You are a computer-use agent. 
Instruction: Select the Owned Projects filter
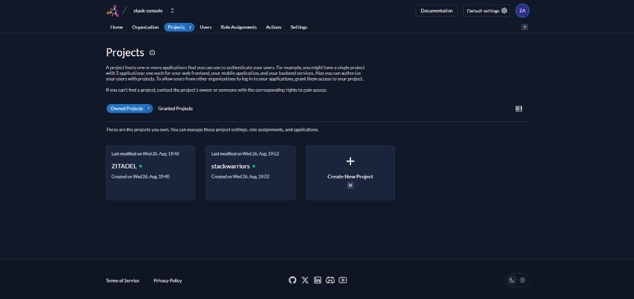point(129,108)
